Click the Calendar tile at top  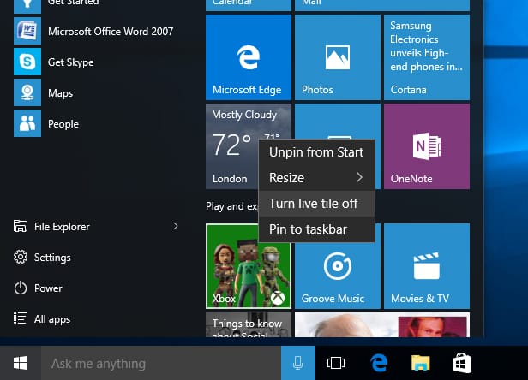(x=249, y=5)
